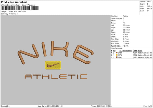Screen dimensions: 153x108
Task: Click 'Page 1 of 1' in footer
Action: coord(148,106)
